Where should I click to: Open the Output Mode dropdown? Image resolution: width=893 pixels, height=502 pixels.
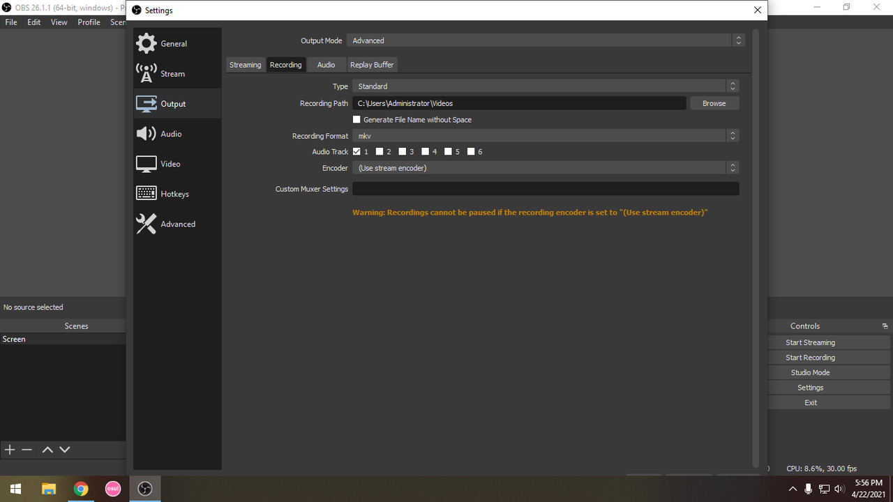click(x=546, y=40)
